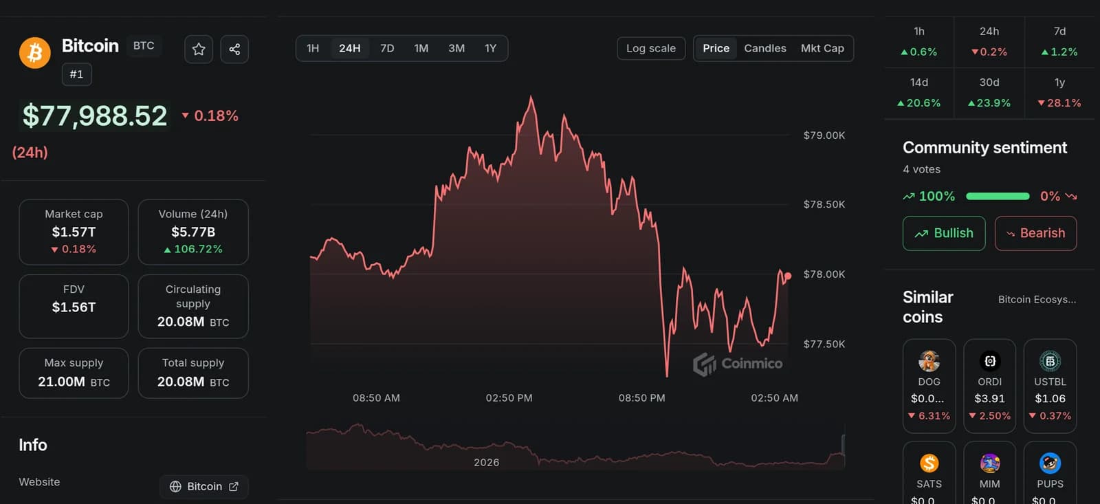The height and width of the screenshot is (504, 1100).
Task: Select the 3M chart range
Action: tap(456, 48)
